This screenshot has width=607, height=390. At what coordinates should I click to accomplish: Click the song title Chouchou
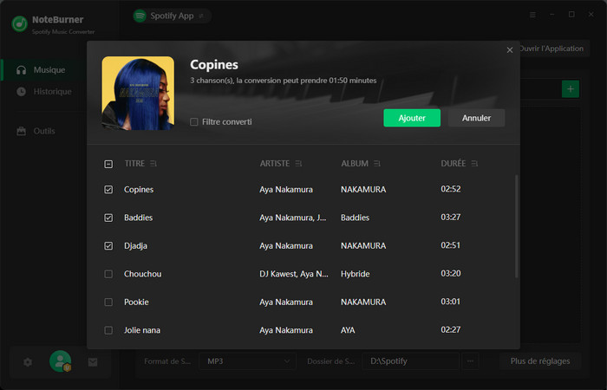[142, 274]
